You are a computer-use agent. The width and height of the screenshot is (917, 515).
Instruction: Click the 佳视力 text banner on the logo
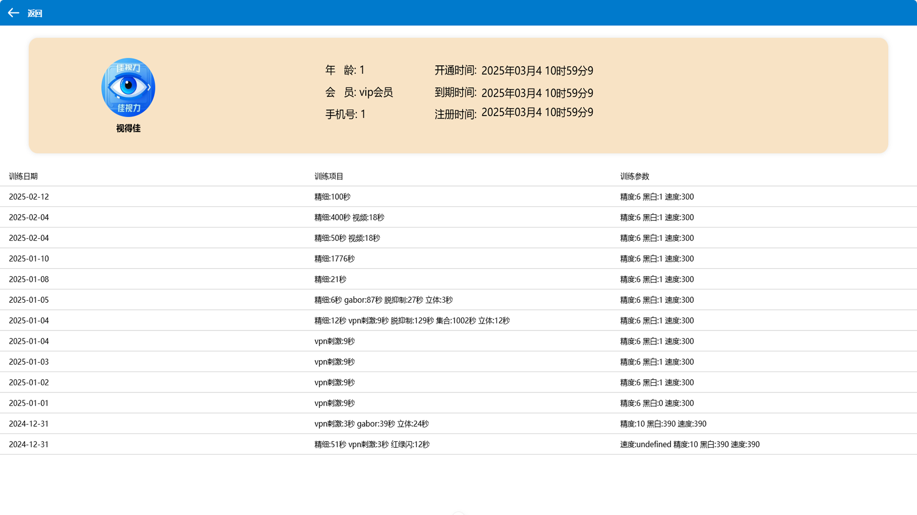(x=128, y=68)
